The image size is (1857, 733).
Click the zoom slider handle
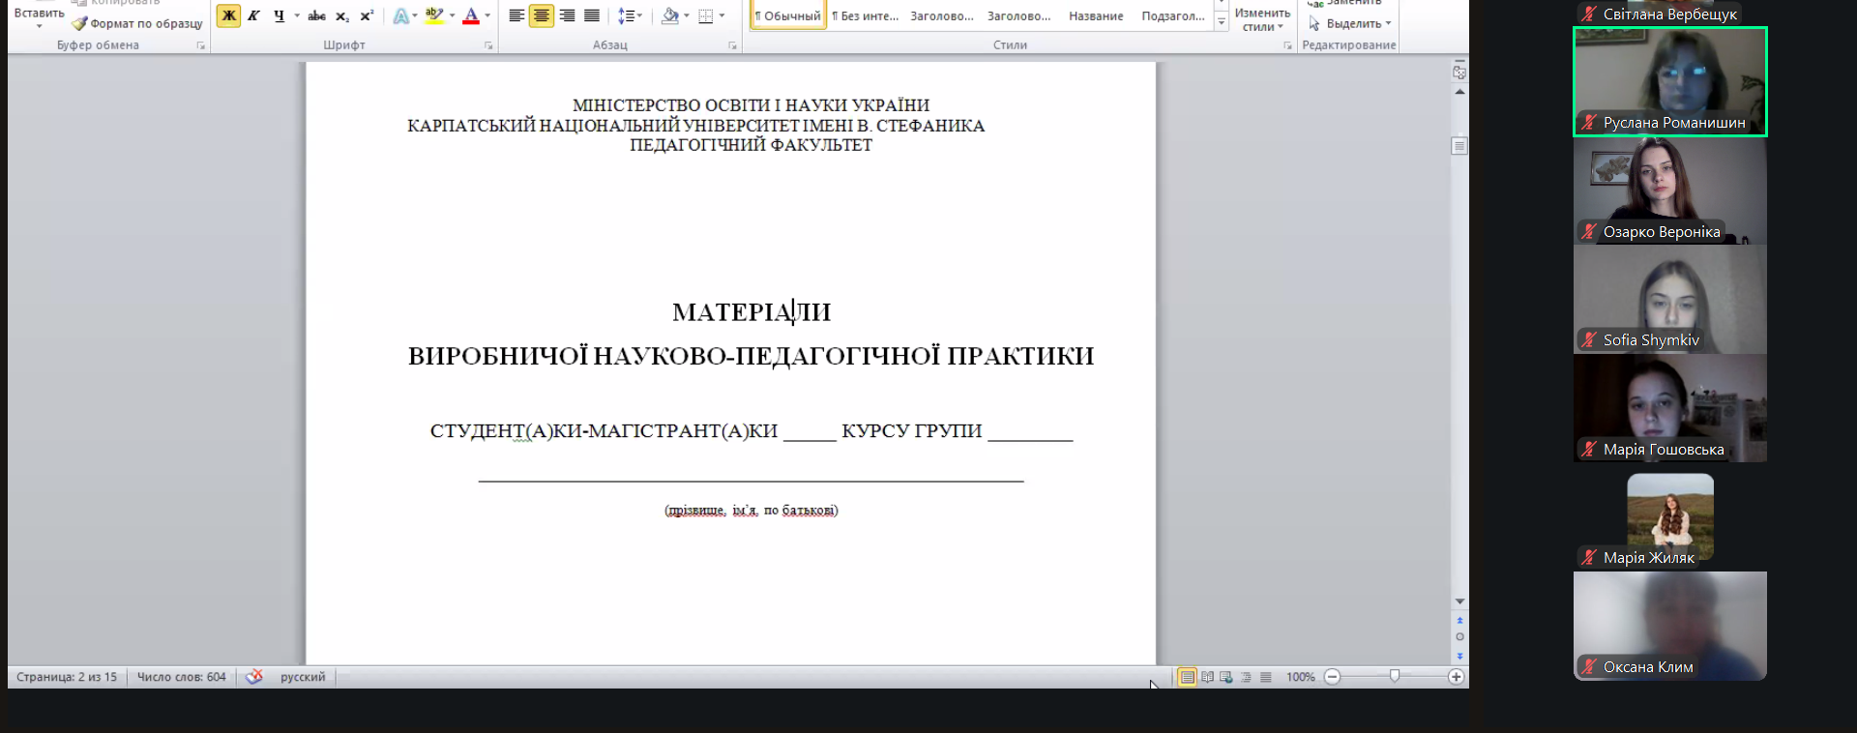point(1395,676)
